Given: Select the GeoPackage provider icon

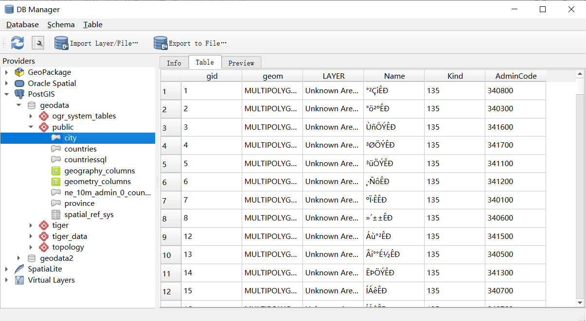Looking at the screenshot, I should (x=19, y=72).
